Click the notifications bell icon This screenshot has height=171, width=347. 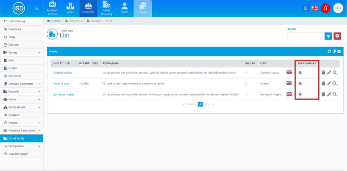pyautogui.click(x=305, y=8)
